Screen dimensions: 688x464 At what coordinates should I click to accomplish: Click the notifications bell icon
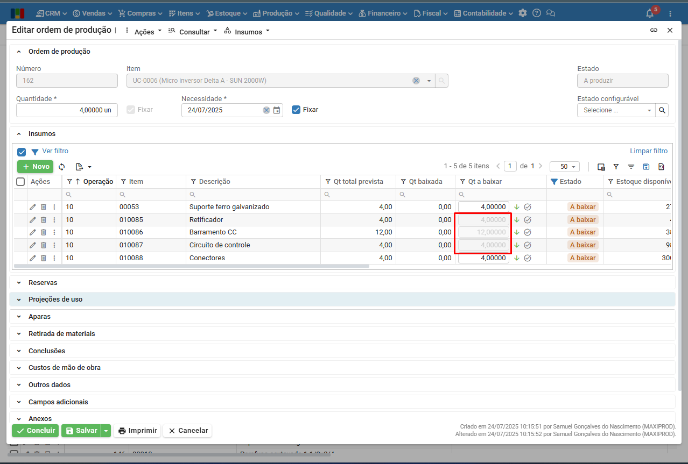click(x=650, y=13)
